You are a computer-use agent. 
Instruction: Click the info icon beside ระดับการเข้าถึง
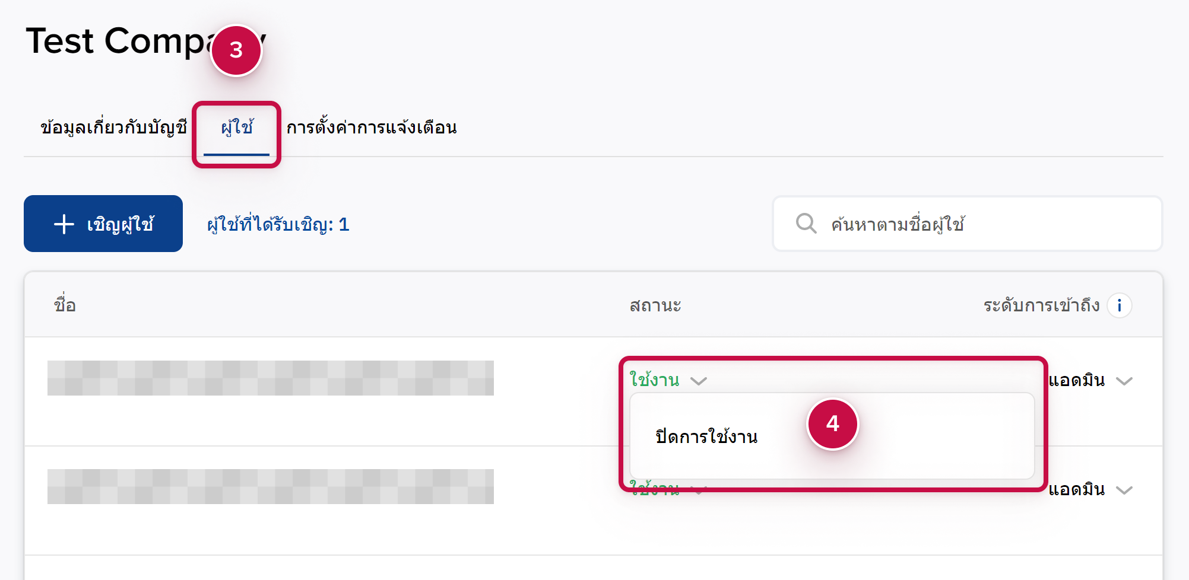[1119, 305]
